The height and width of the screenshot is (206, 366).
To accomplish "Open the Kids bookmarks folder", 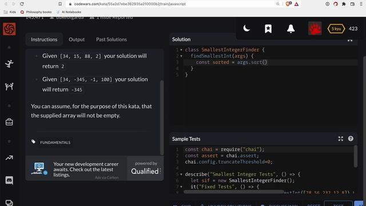I will click(x=10, y=12).
